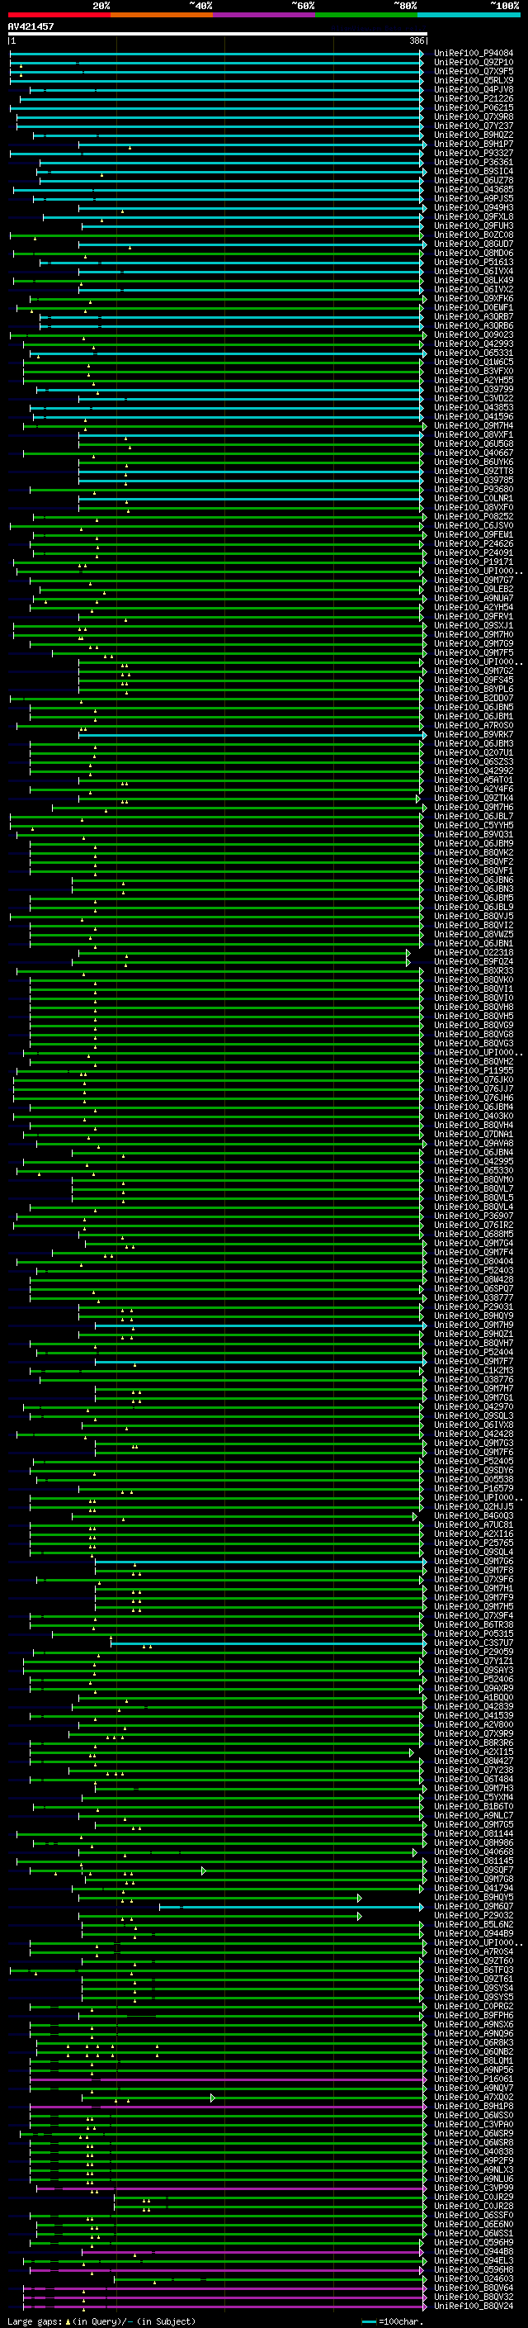
Task: Select the UniRef100_P06215 label
Action: (474, 107)
